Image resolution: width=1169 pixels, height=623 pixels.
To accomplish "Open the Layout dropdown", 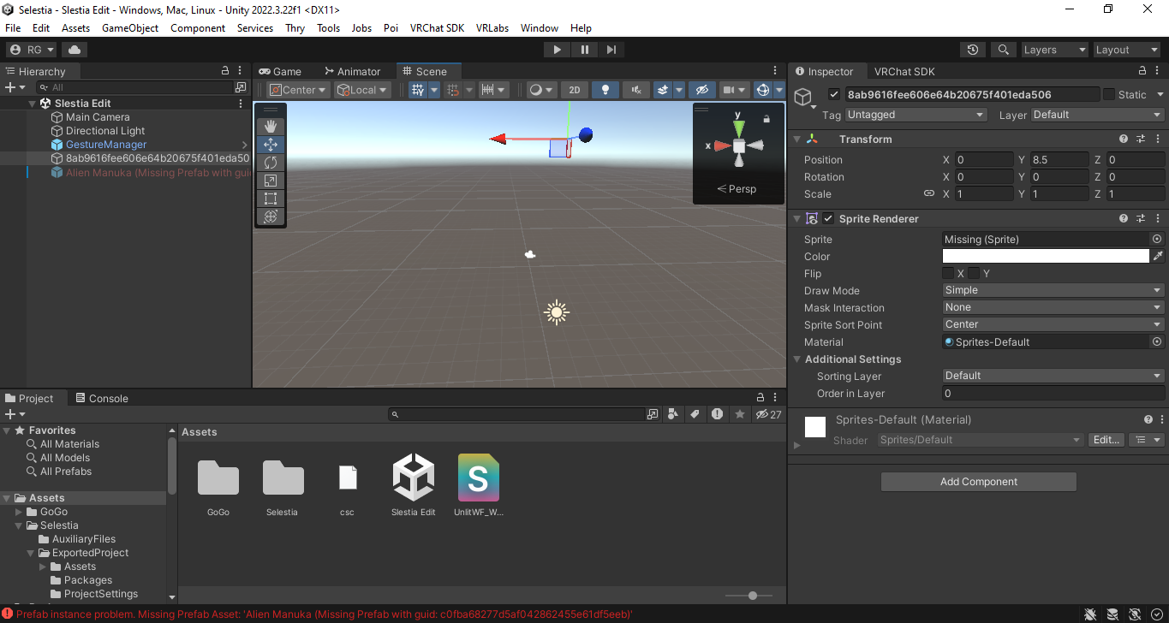I will [1127, 50].
